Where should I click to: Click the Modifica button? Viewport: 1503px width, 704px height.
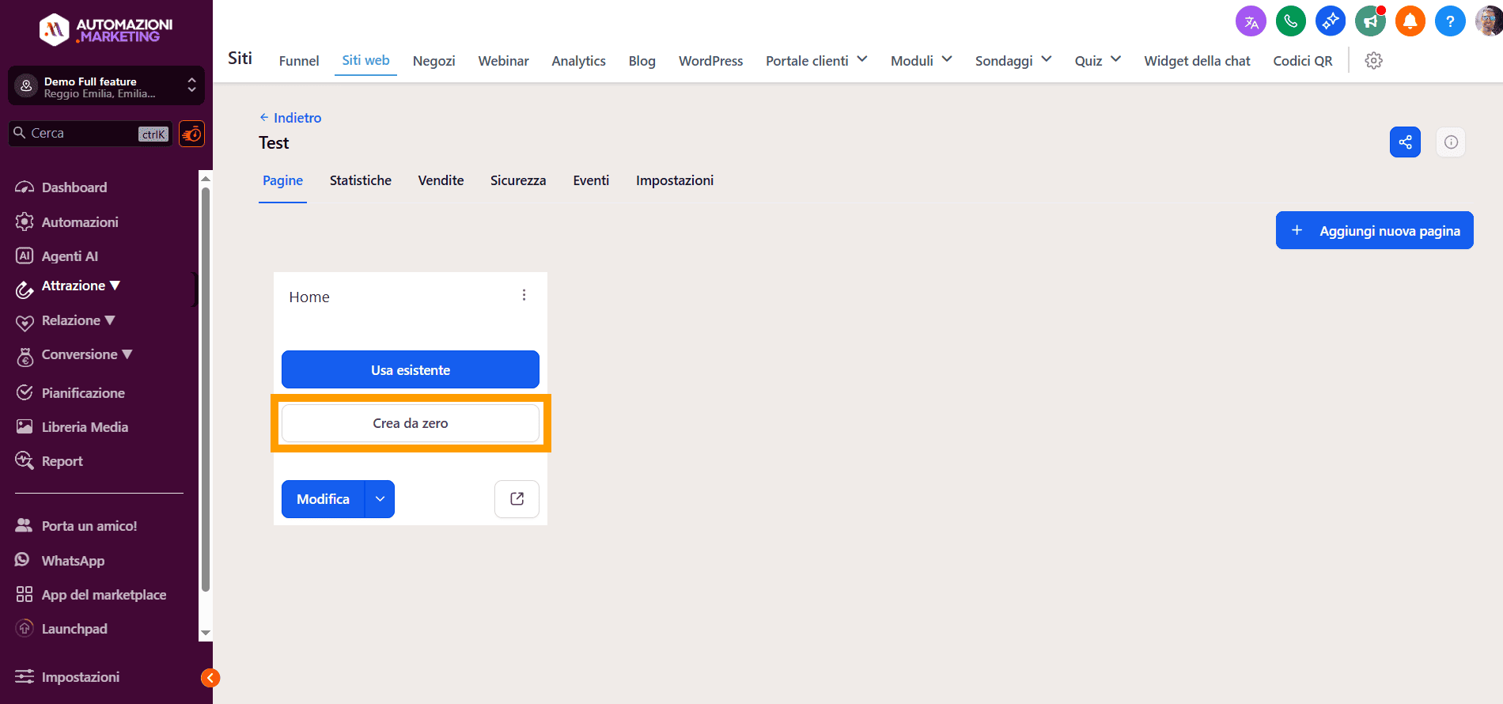tap(323, 499)
